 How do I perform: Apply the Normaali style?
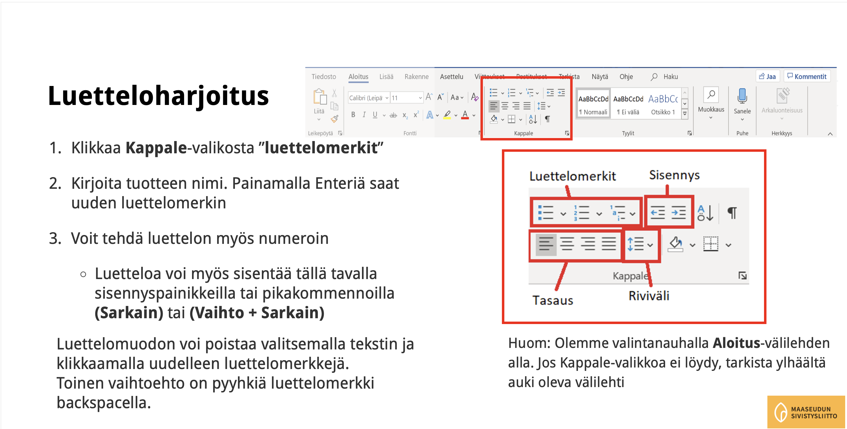[x=593, y=104]
